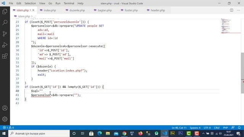Open the Help menu
This screenshot has width=244, height=137.
[80, 3]
